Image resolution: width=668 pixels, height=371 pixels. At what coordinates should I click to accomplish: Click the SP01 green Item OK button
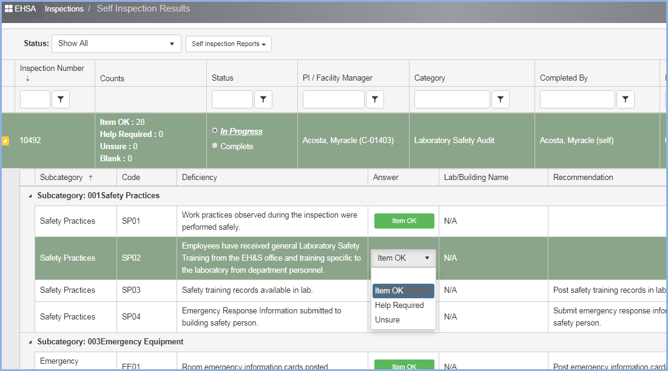(404, 221)
